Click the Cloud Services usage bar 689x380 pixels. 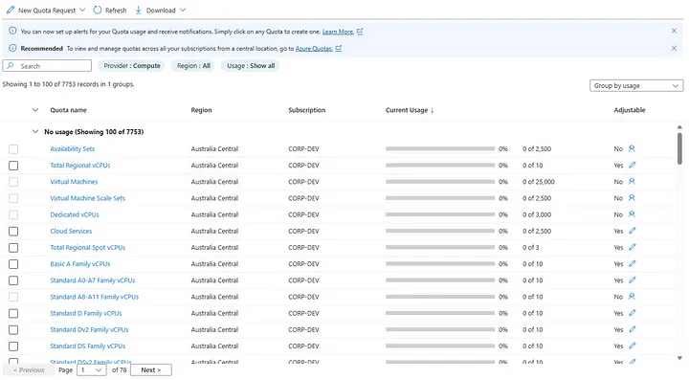click(x=440, y=231)
